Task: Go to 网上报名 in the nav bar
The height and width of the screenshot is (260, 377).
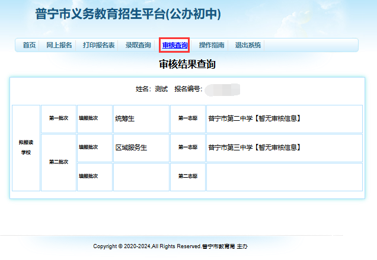Action: click(59, 45)
